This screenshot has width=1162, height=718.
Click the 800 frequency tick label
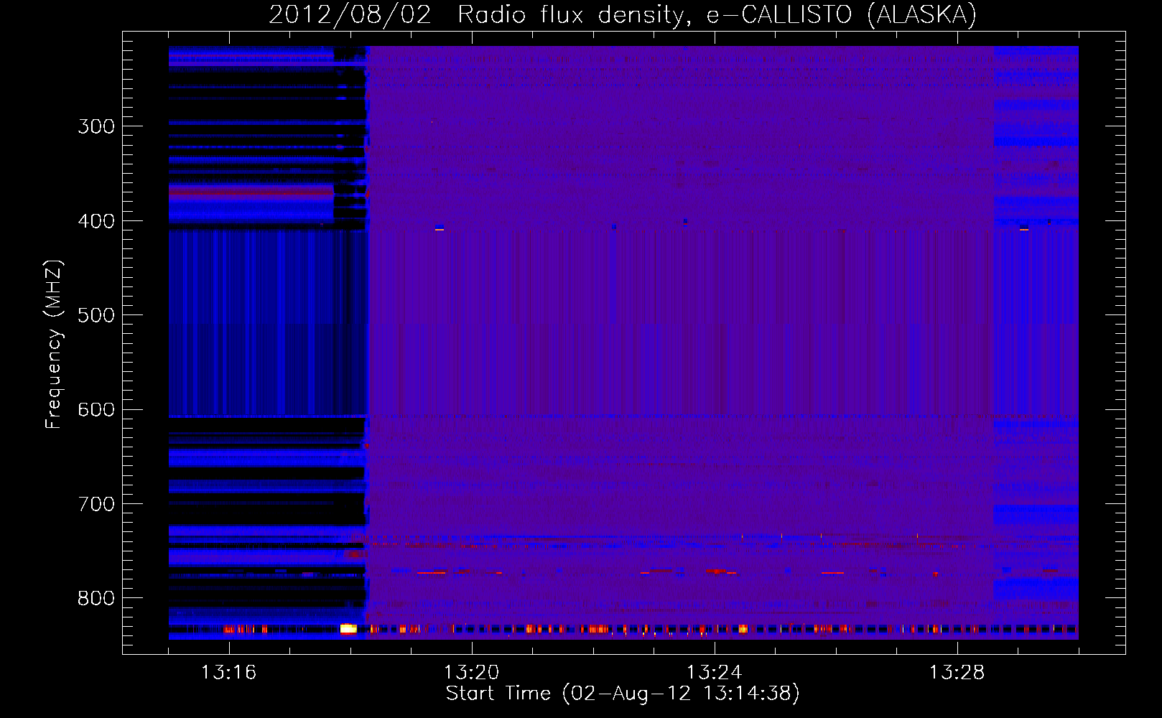[x=96, y=598]
